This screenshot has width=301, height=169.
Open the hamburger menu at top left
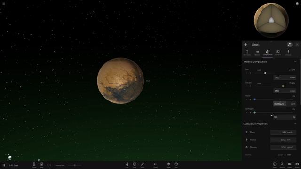click(x=4, y=4)
